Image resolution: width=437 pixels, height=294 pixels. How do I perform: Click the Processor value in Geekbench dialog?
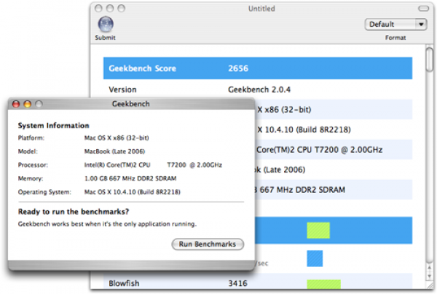pos(153,165)
